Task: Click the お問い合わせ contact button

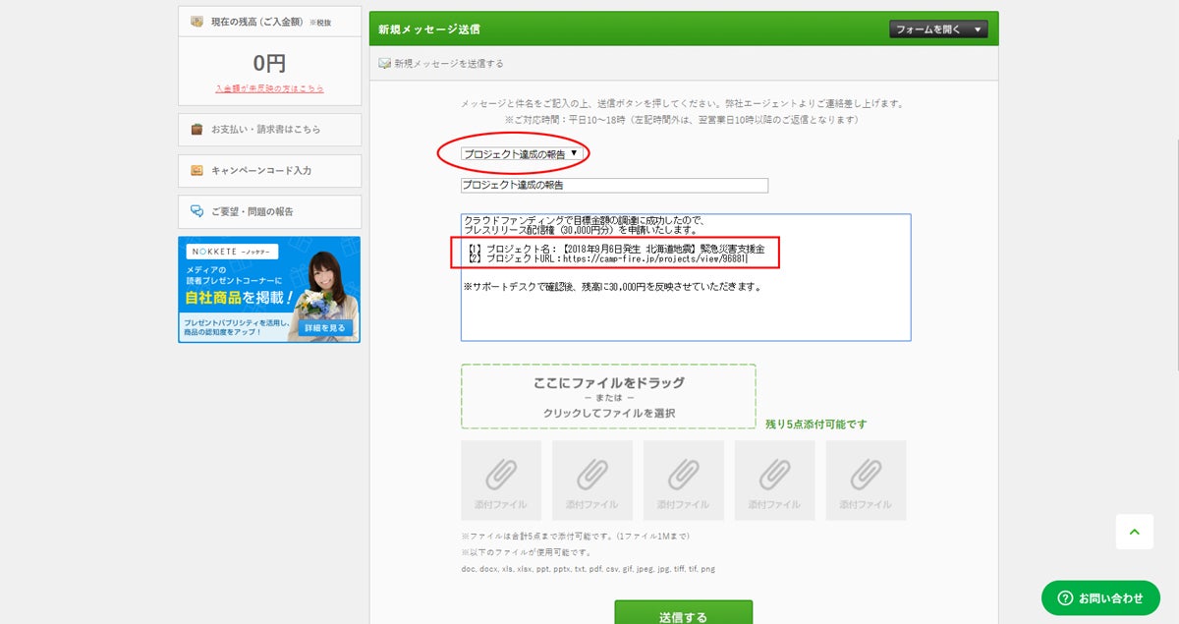Action: click(1100, 598)
